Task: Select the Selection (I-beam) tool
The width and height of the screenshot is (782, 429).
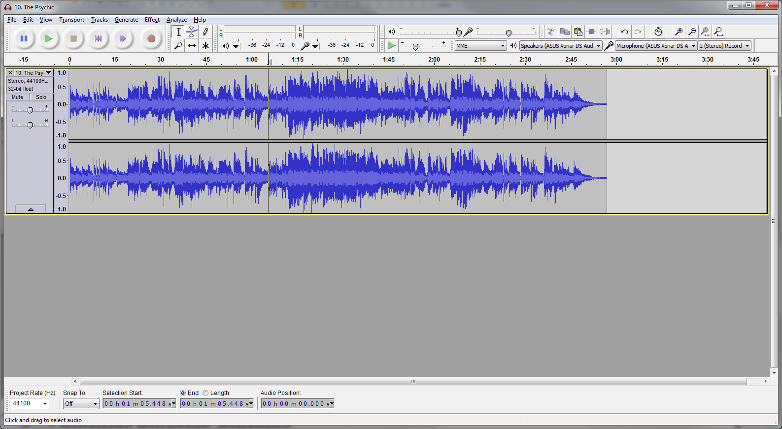Action: pos(178,32)
